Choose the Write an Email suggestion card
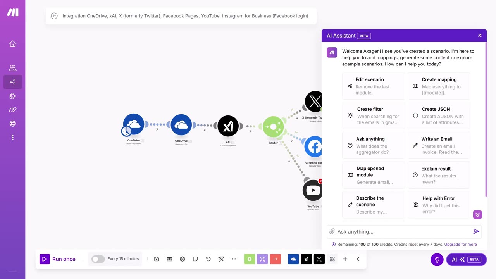 tap(439, 145)
